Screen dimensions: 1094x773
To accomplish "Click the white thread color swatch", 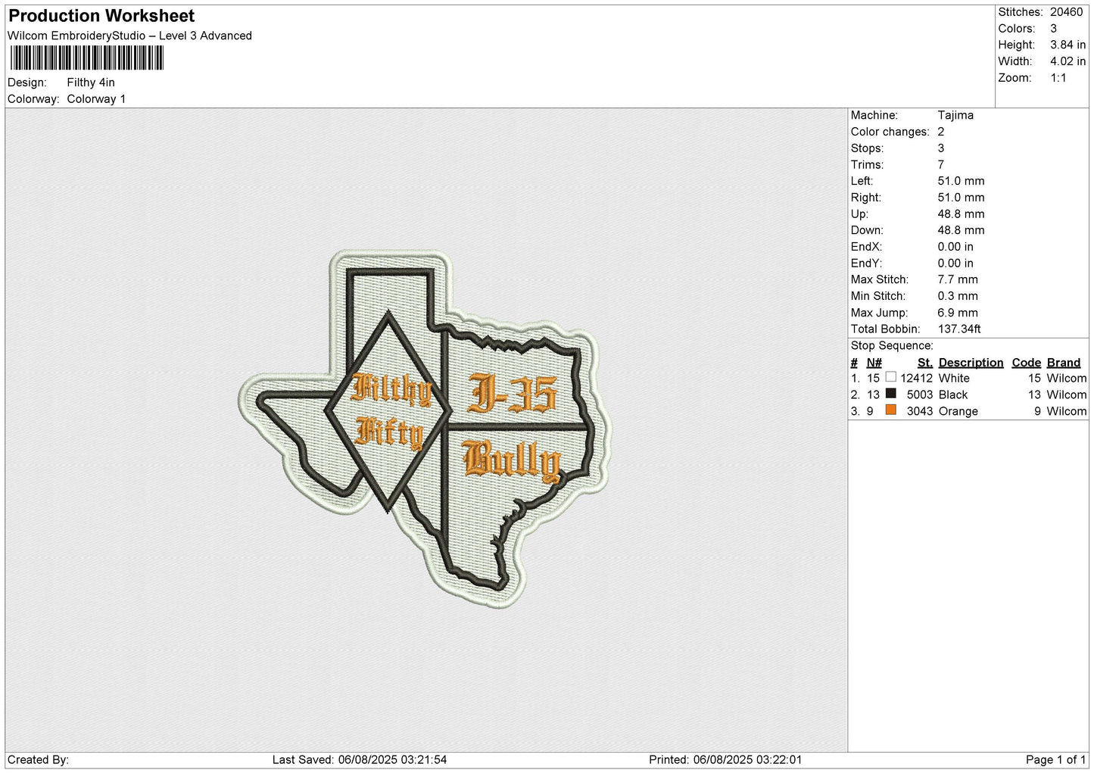I will pyautogui.click(x=890, y=377).
